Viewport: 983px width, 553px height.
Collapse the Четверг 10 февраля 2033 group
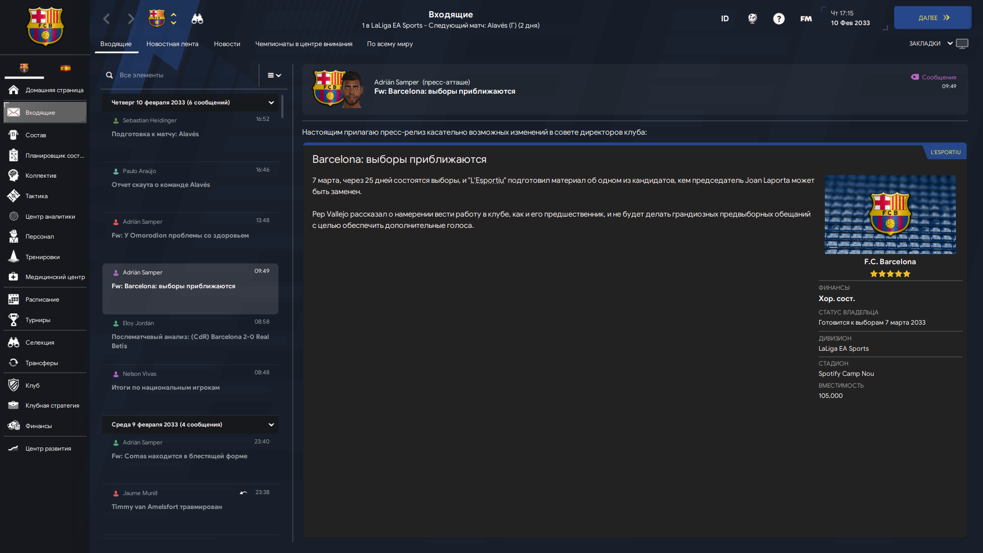(271, 102)
